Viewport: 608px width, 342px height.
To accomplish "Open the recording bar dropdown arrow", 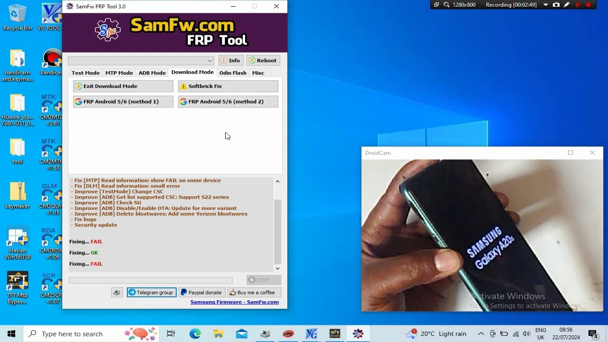I will [545, 5].
